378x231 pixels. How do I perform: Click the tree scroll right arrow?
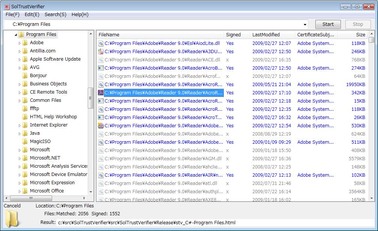click(x=84, y=198)
